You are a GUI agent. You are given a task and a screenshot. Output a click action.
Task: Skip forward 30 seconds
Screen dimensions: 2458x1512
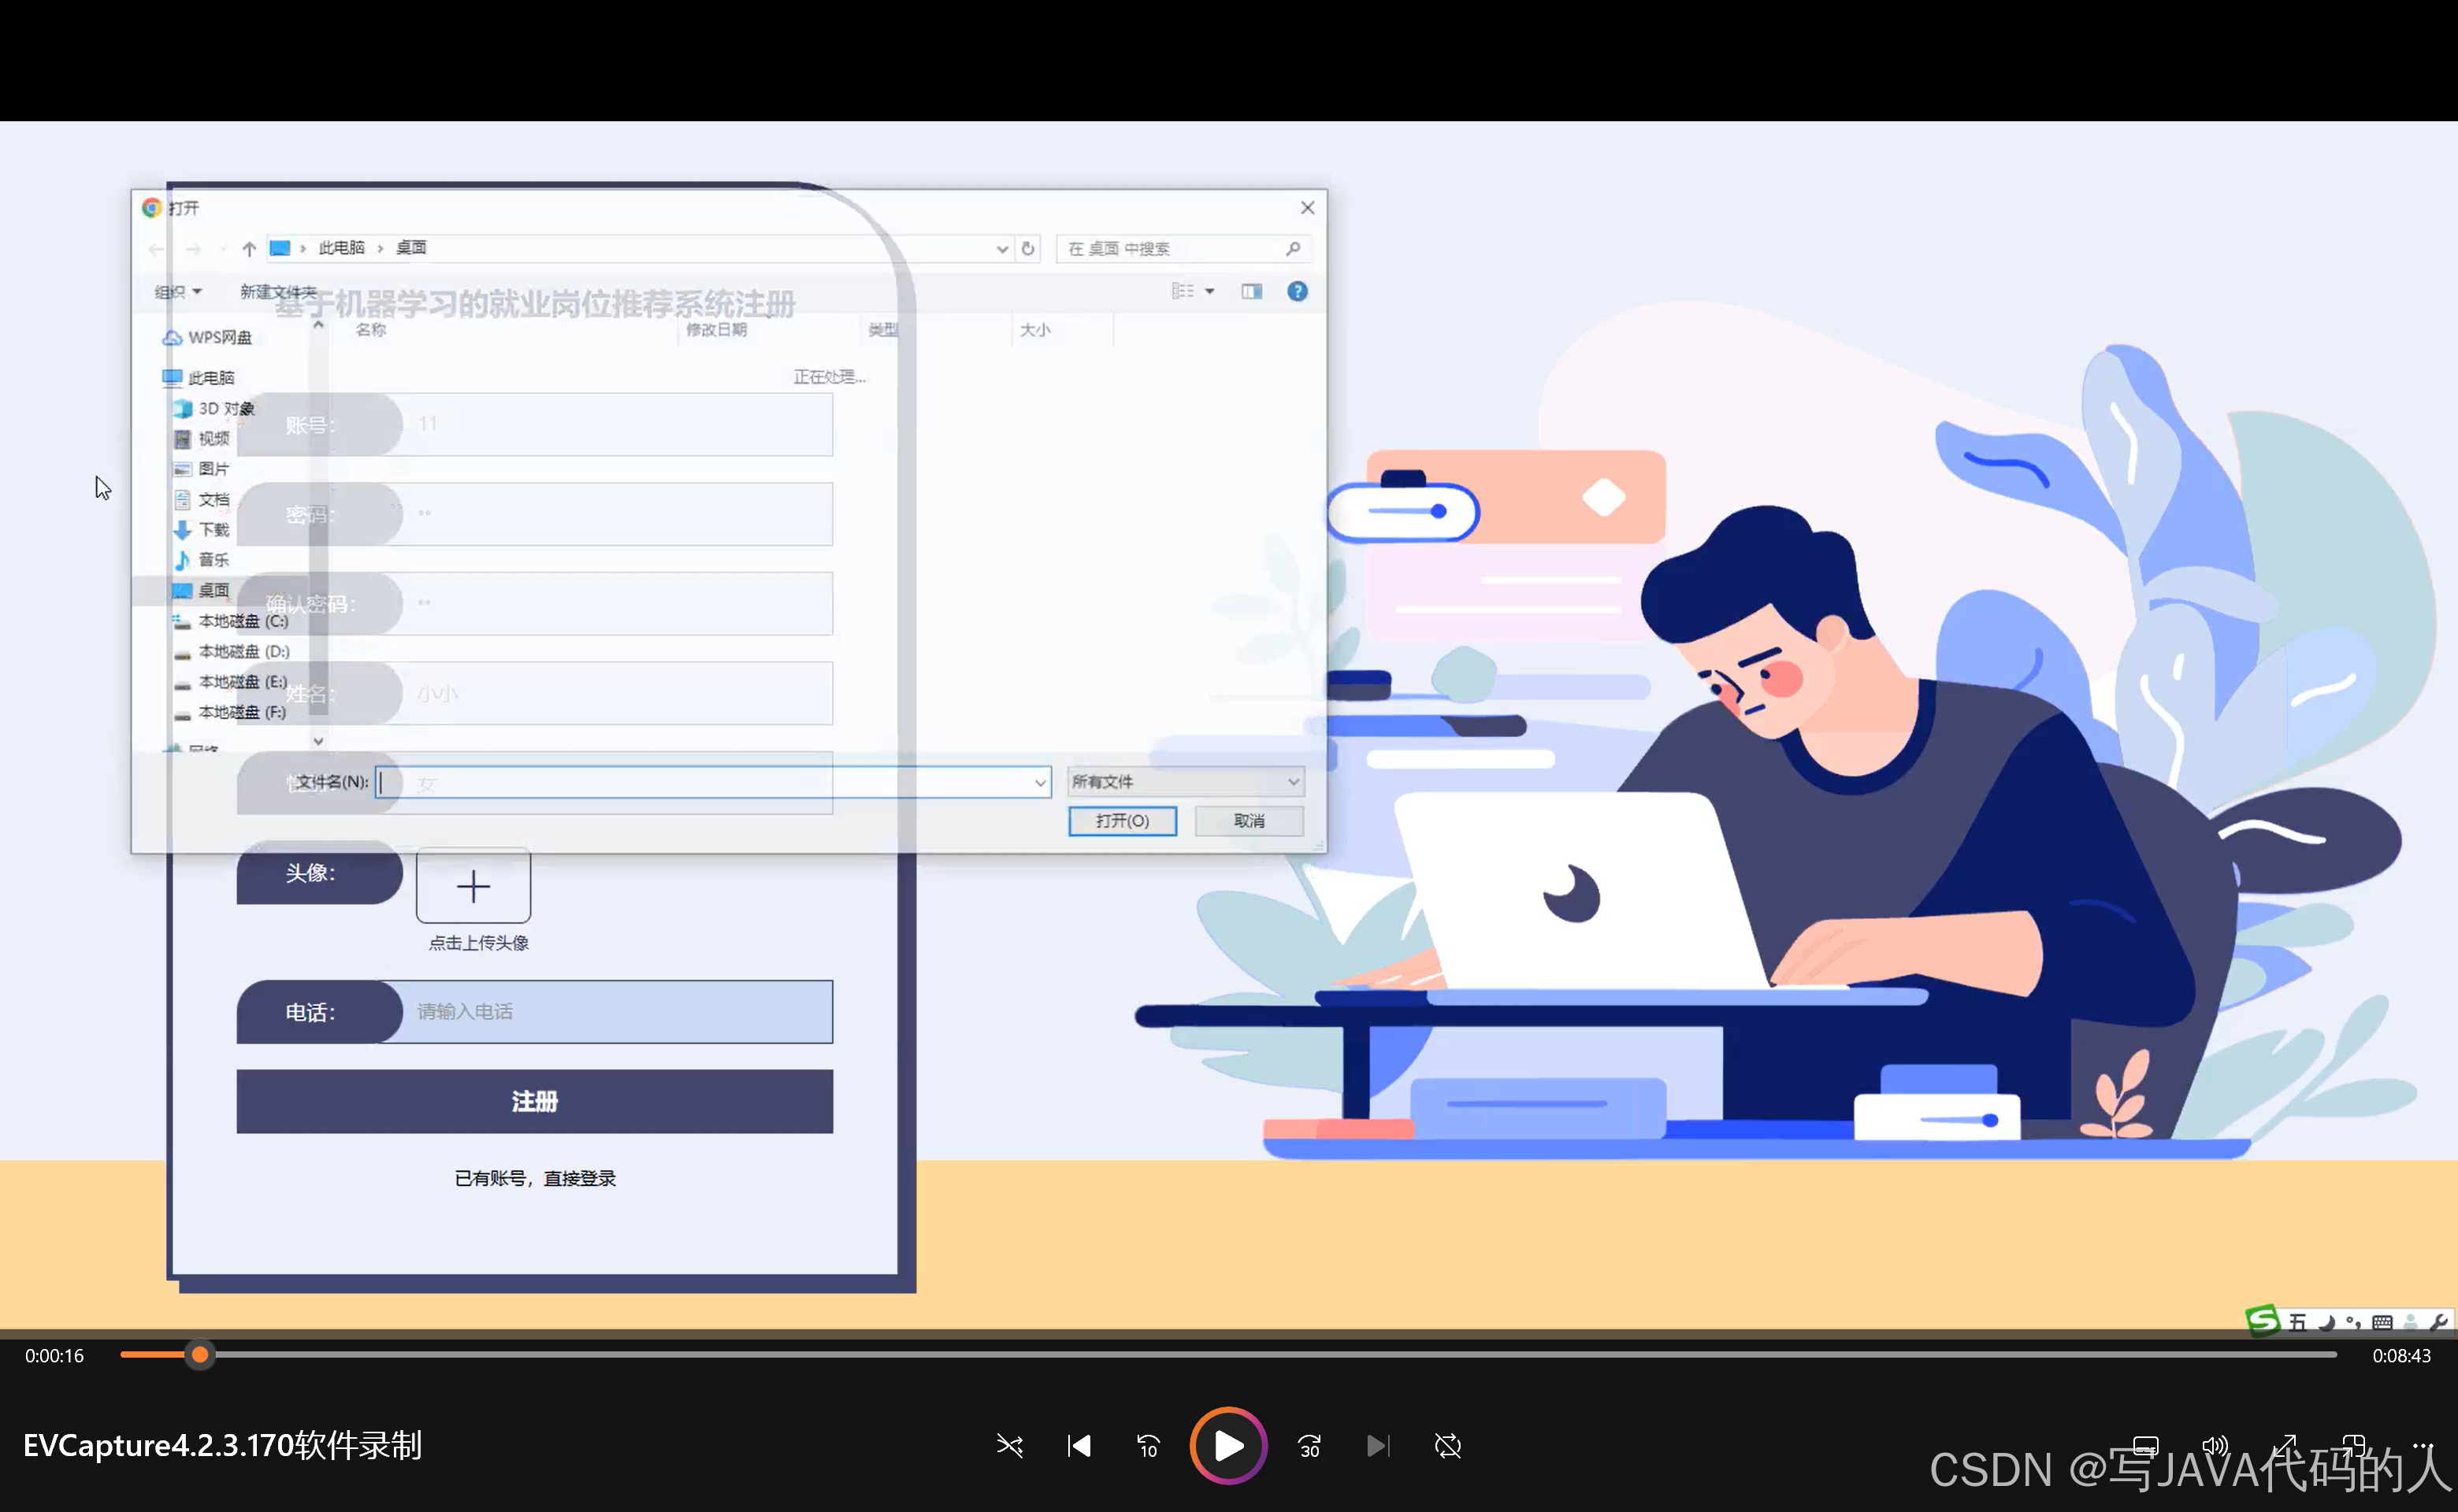tap(1309, 1446)
